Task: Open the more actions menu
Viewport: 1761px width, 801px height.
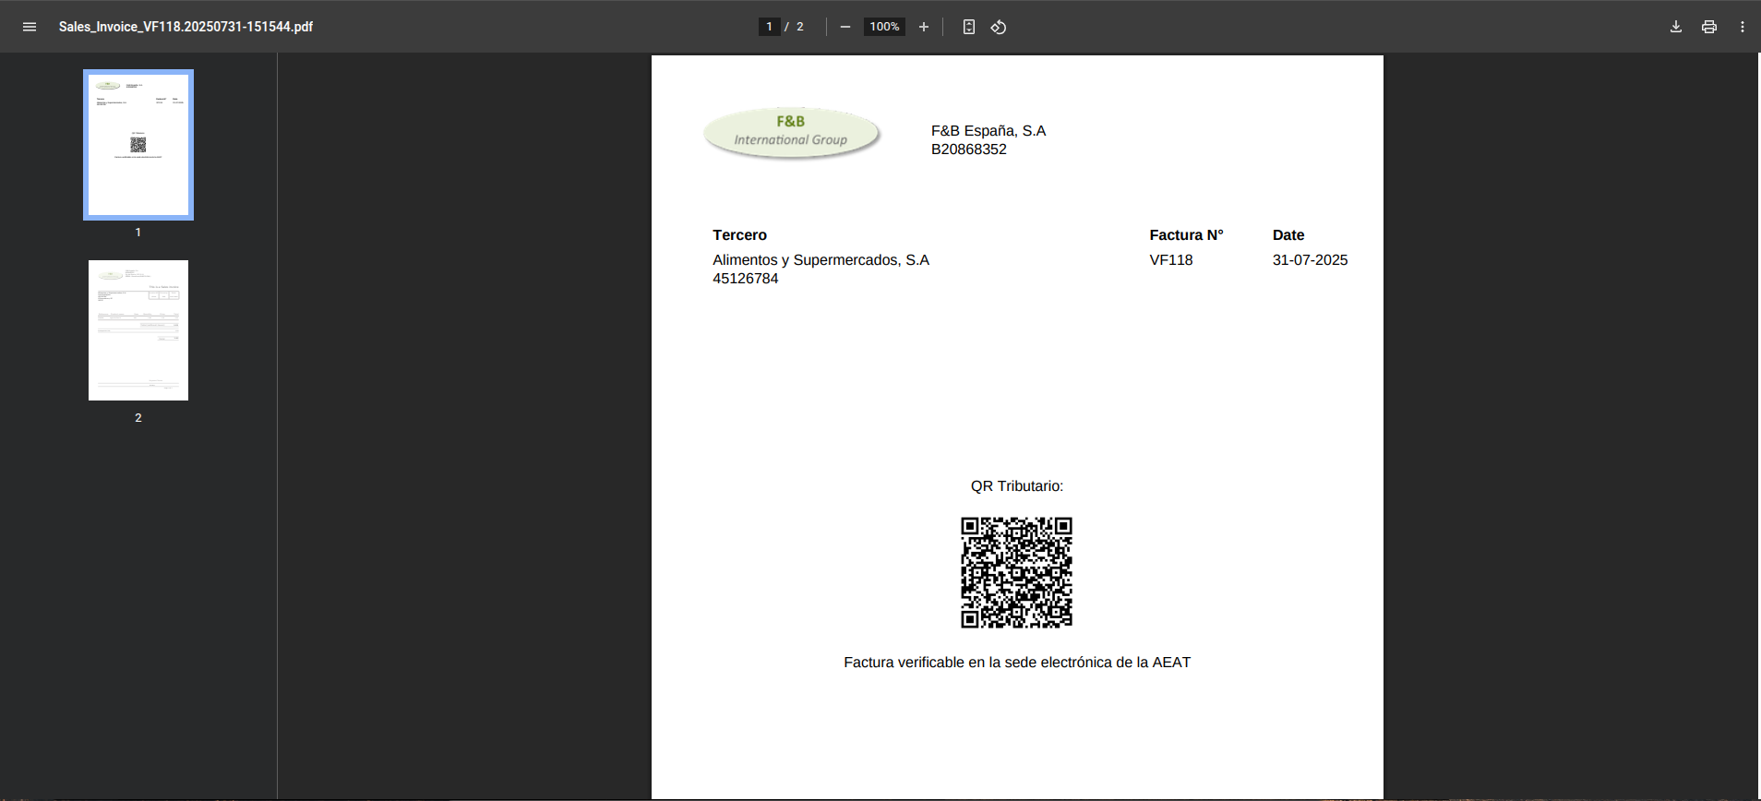Action: pyautogui.click(x=1743, y=27)
